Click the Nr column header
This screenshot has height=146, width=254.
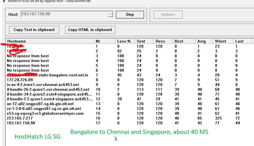pyautogui.click(x=104, y=41)
